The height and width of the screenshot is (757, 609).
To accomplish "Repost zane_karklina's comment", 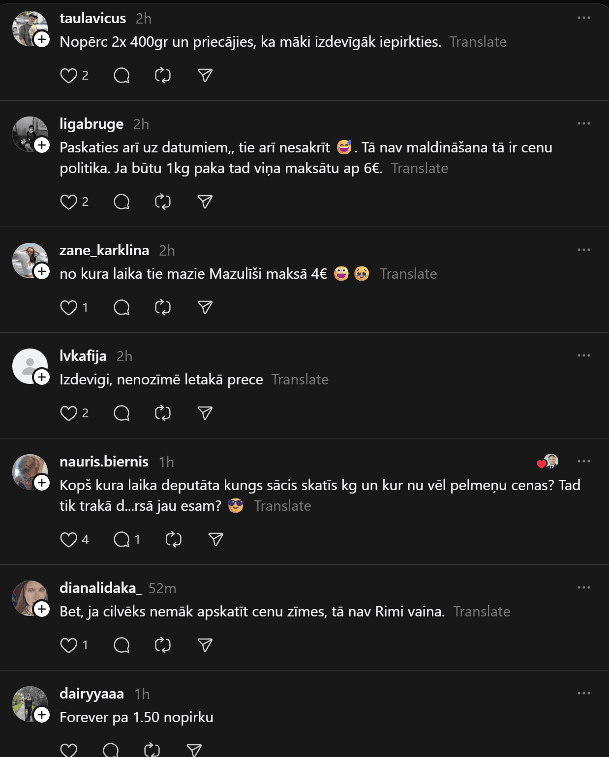I will click(x=163, y=308).
